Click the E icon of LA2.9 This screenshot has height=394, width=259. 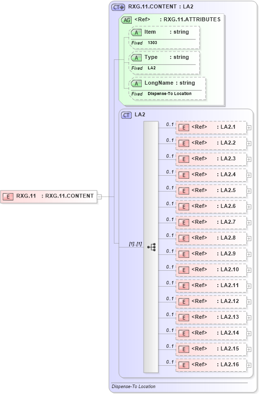tap(184, 254)
